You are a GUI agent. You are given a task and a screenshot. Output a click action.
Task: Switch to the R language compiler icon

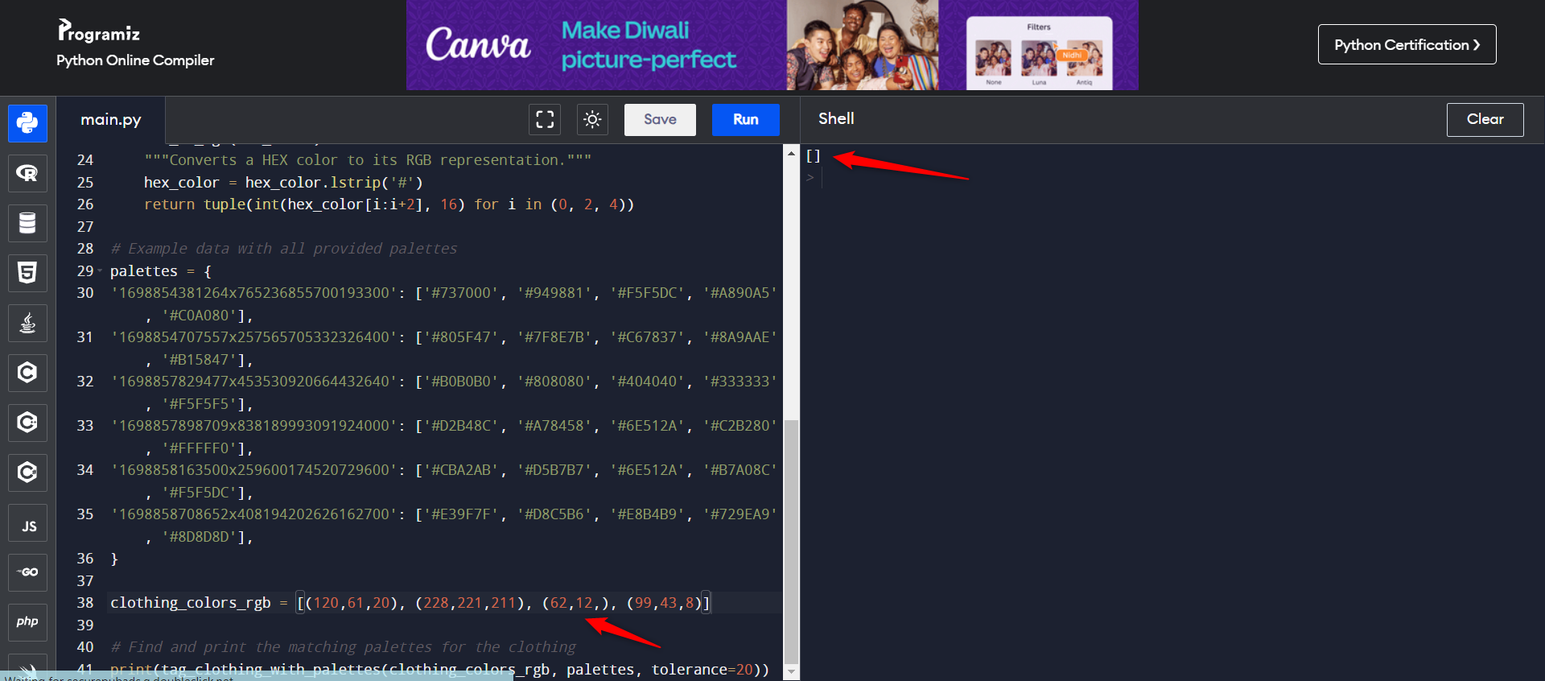27,173
